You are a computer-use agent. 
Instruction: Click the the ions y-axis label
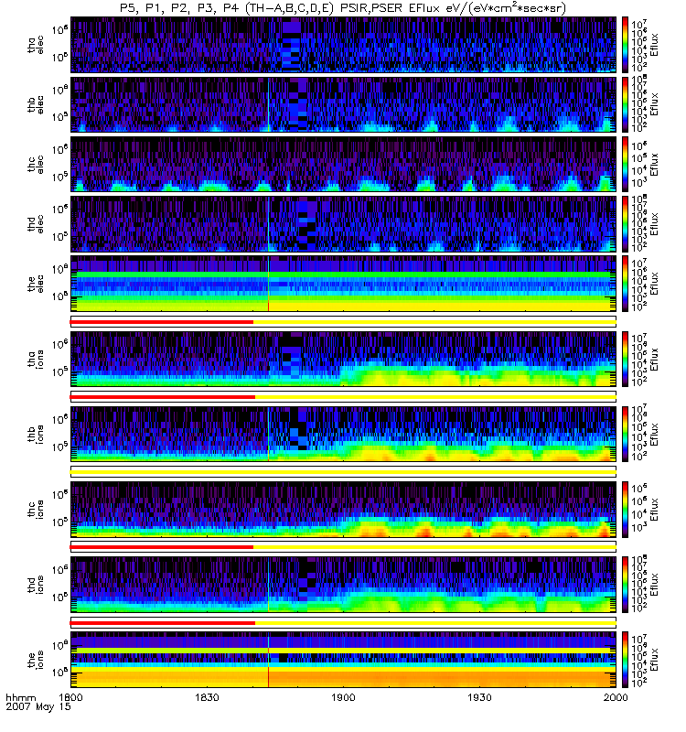pos(36,660)
